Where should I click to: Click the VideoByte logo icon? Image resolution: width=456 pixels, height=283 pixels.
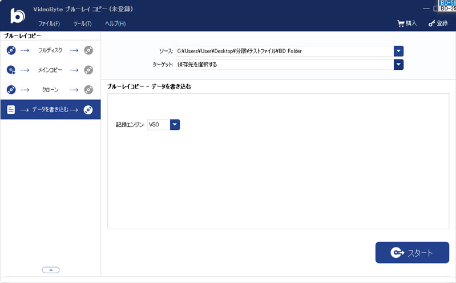(18, 15)
